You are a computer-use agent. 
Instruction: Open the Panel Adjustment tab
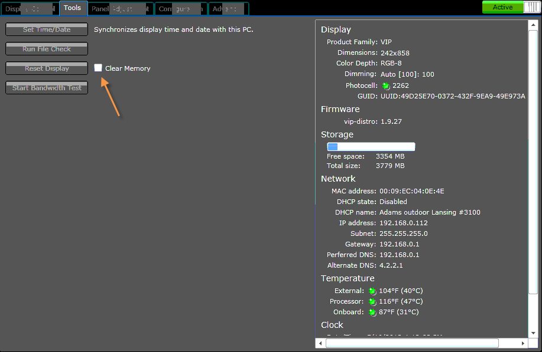point(120,9)
